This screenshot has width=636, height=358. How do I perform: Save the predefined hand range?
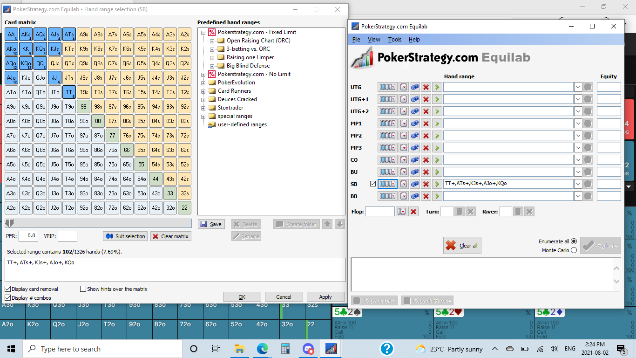(211, 224)
